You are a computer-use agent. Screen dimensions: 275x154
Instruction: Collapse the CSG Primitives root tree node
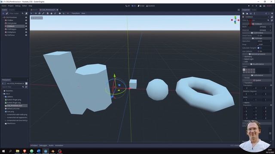[x=3, y=18]
